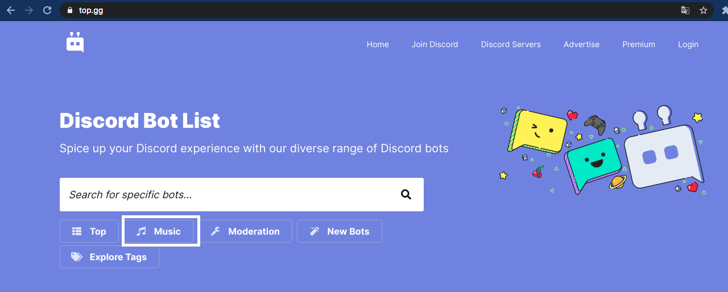This screenshot has width=728, height=292.
Task: Click the padlock site security icon
Action: [x=70, y=10]
